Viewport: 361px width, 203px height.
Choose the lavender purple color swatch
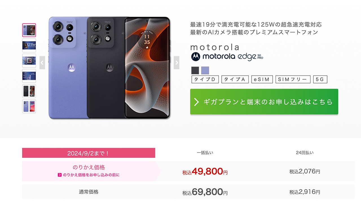[205, 70]
